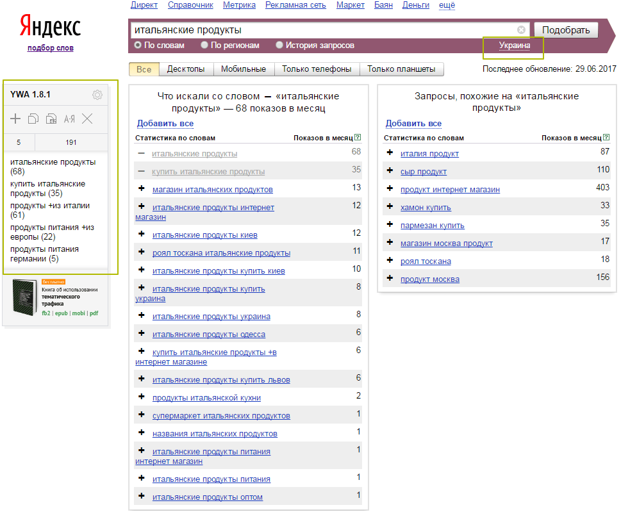The height and width of the screenshot is (512, 621).
Task: Add 'хамон купить' with plus icon
Action: tap(390, 206)
